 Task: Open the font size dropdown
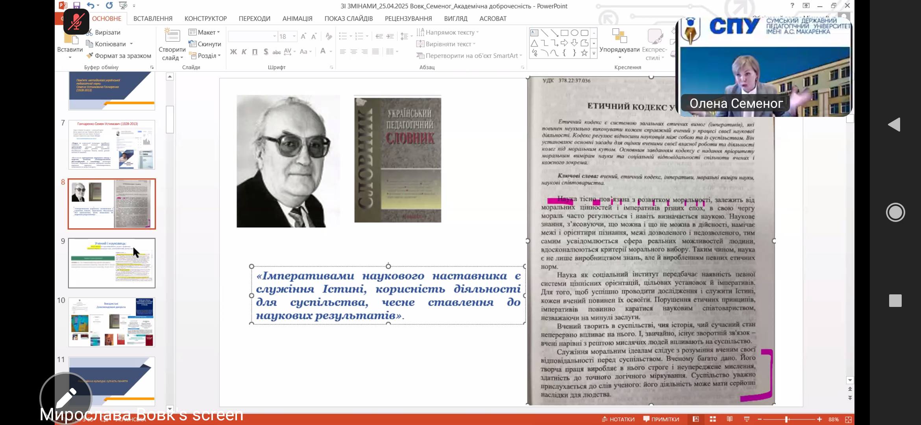294,37
